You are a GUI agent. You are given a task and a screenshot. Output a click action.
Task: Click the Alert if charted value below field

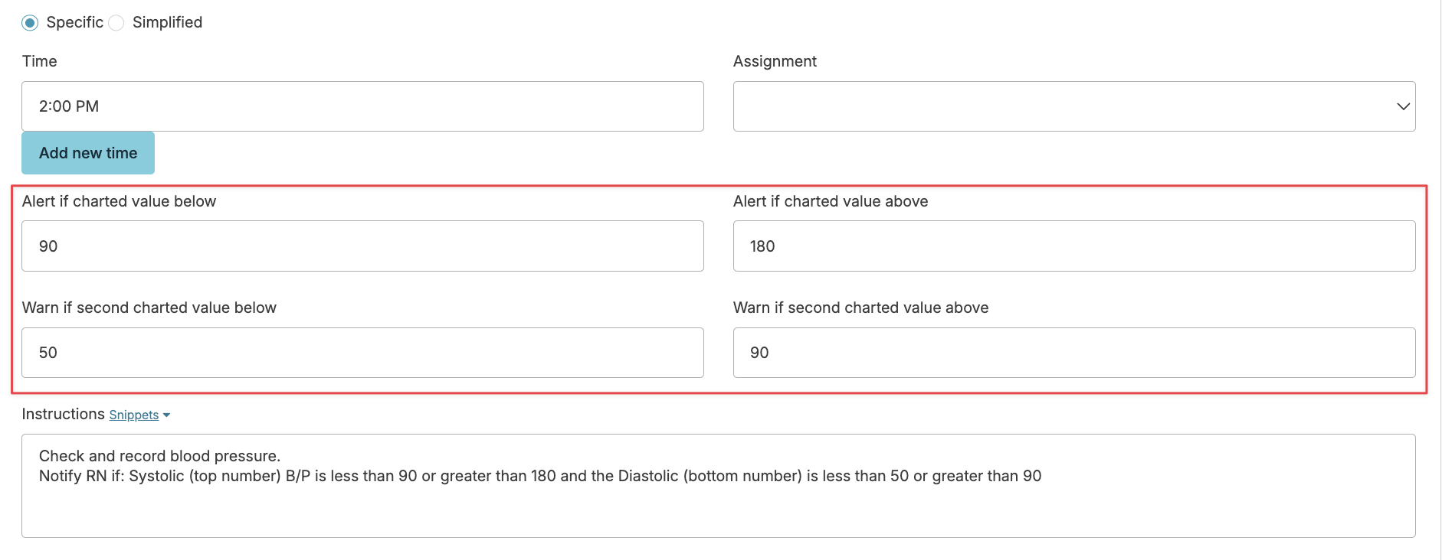362,246
